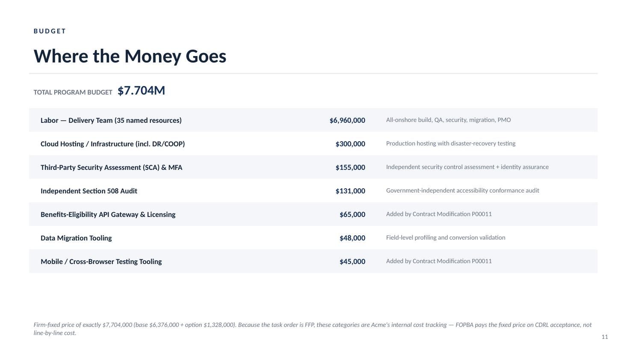
Task: Click the Mobile / Cross-Browser Testing Tooling label
Action: pyautogui.click(x=101, y=261)
